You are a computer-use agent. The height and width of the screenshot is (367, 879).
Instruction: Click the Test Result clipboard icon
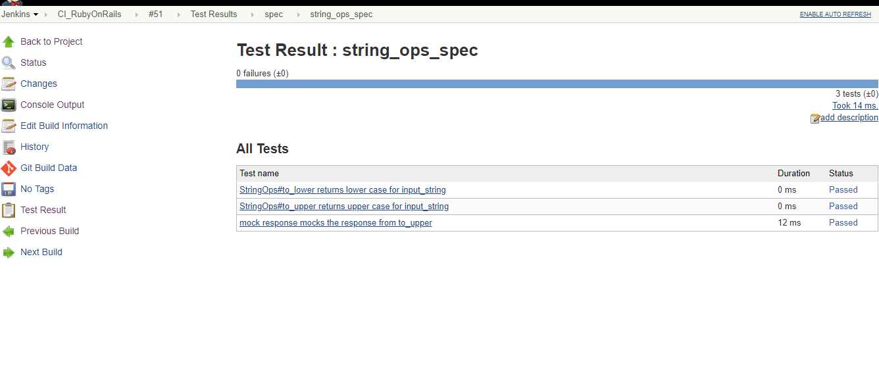[9, 210]
